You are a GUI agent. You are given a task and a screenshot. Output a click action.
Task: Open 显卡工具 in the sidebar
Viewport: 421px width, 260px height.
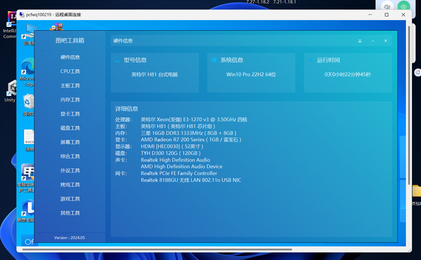tap(70, 114)
